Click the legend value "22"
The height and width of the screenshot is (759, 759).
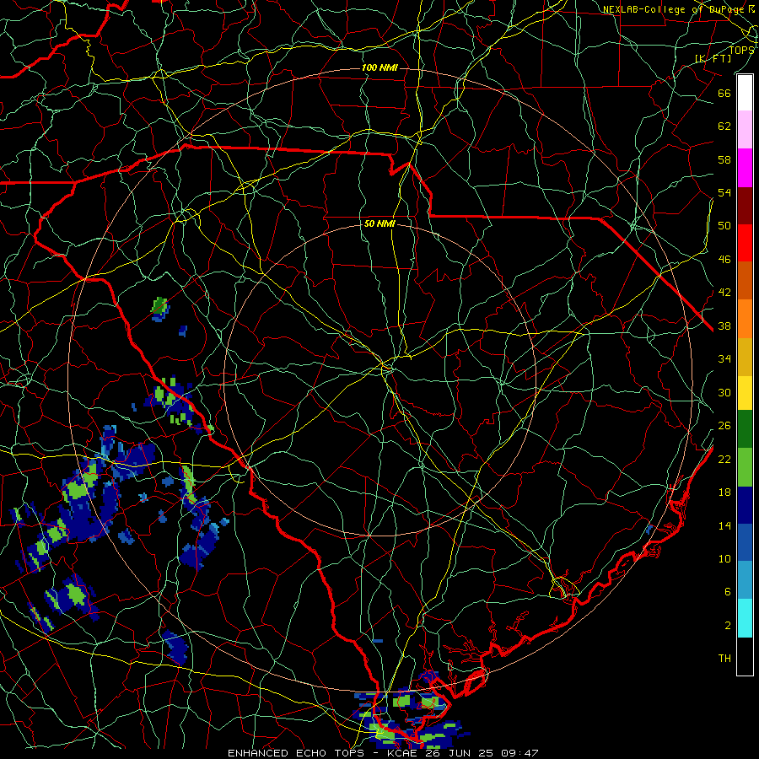pos(724,460)
